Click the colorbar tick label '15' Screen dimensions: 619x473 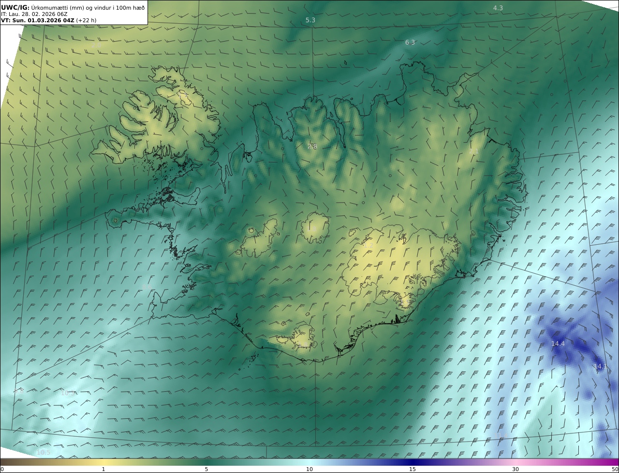pos(413,469)
